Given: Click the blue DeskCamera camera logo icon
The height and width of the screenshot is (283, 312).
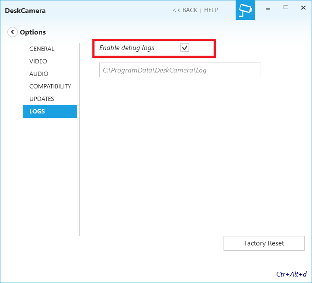Looking at the screenshot, I should 245,10.
